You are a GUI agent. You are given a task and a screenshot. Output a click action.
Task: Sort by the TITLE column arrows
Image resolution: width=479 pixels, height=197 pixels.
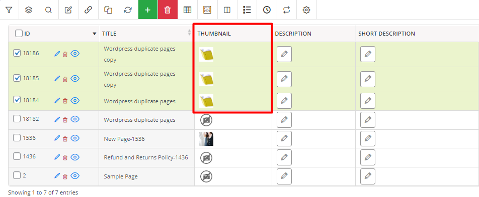[x=189, y=33]
